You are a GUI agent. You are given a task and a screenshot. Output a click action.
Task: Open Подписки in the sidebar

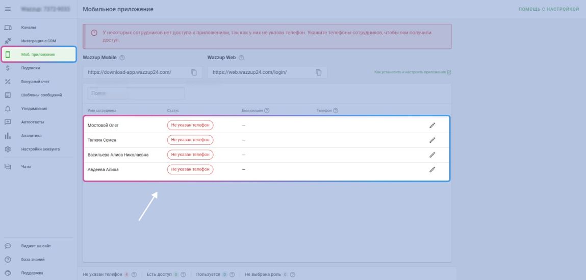(x=31, y=68)
